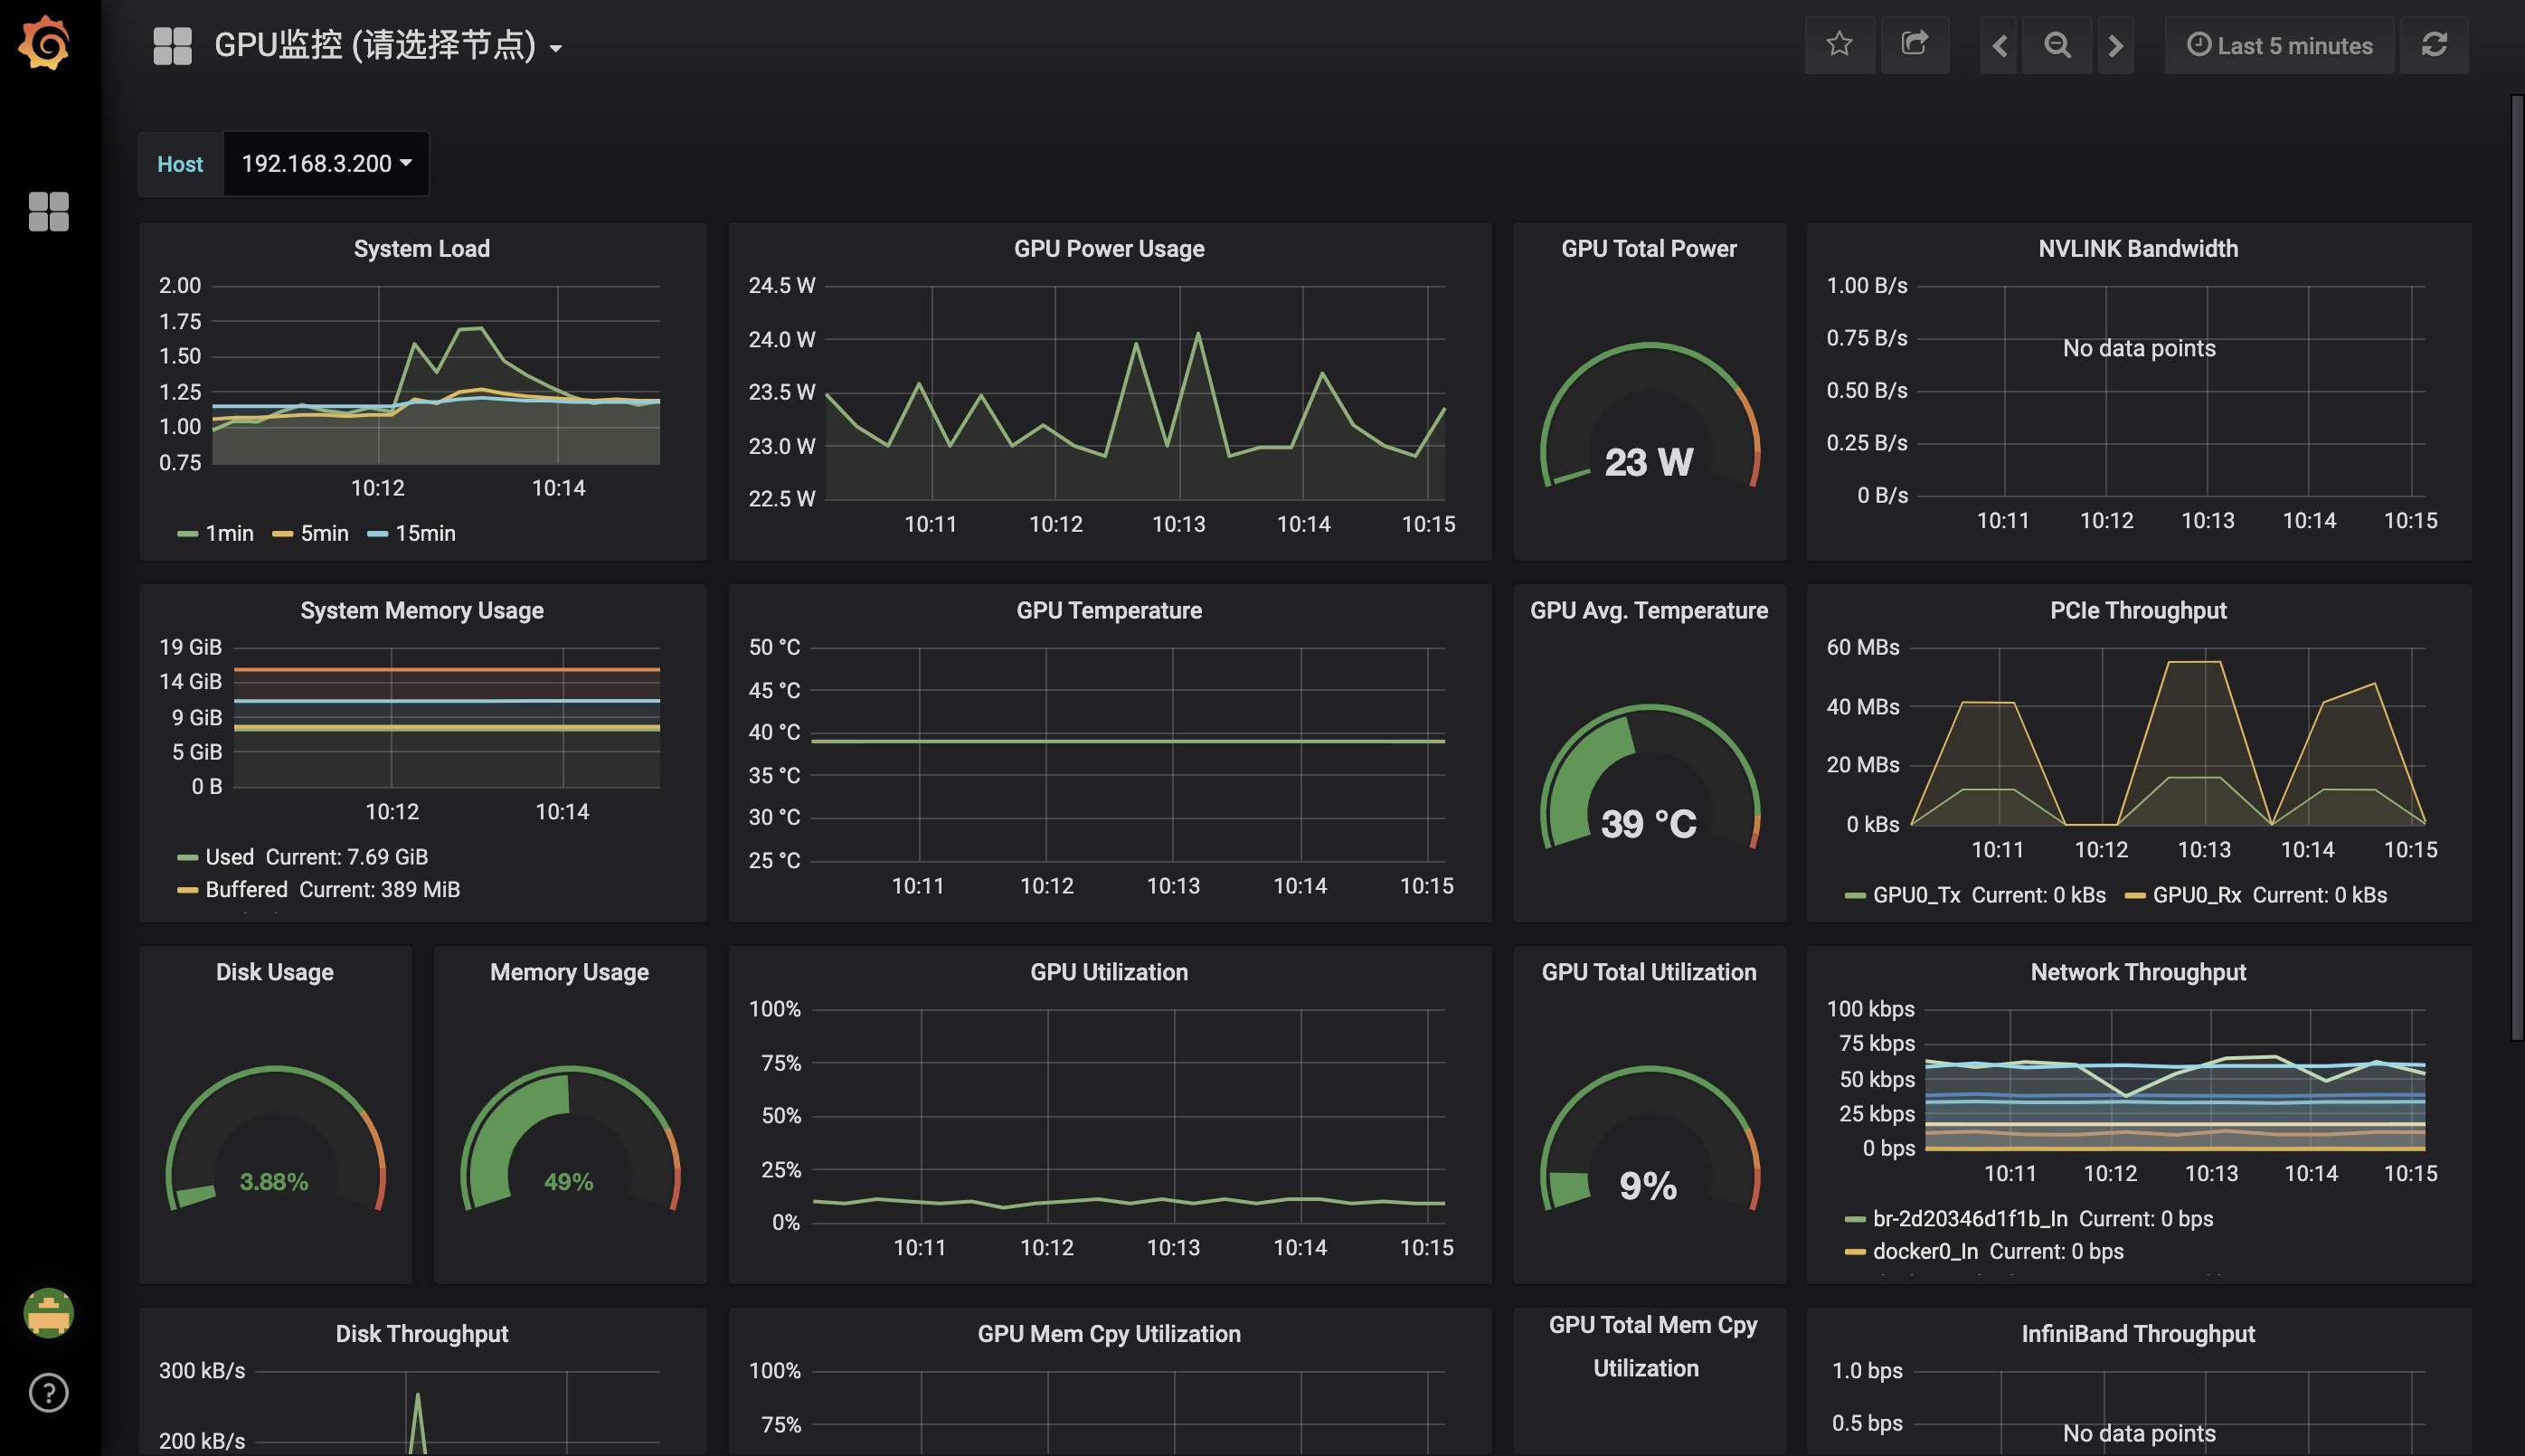Open the Help question mark icon
The image size is (2525, 1456).
pos(48,1392)
